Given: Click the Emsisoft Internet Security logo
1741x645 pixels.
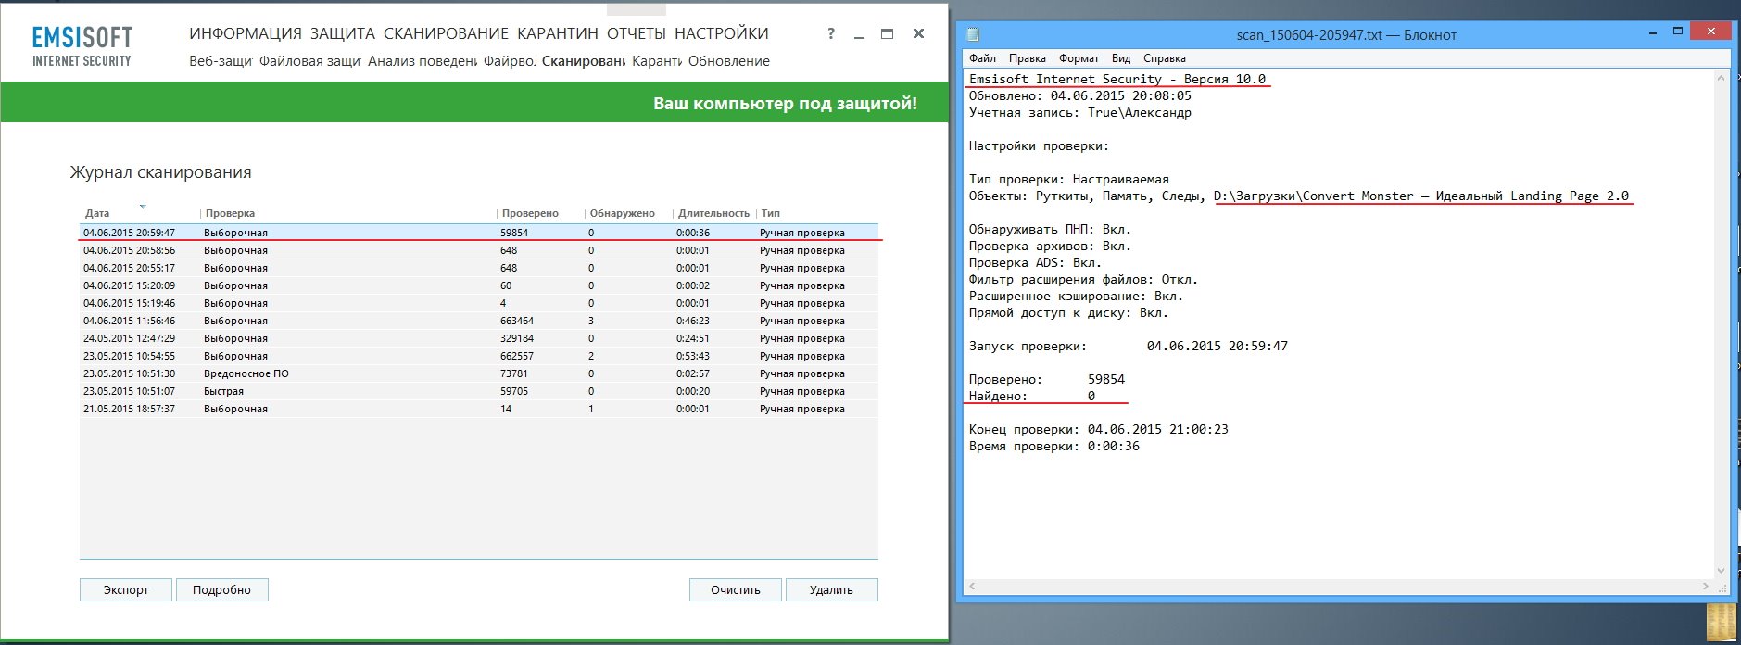Looking at the screenshot, I should (x=82, y=46).
